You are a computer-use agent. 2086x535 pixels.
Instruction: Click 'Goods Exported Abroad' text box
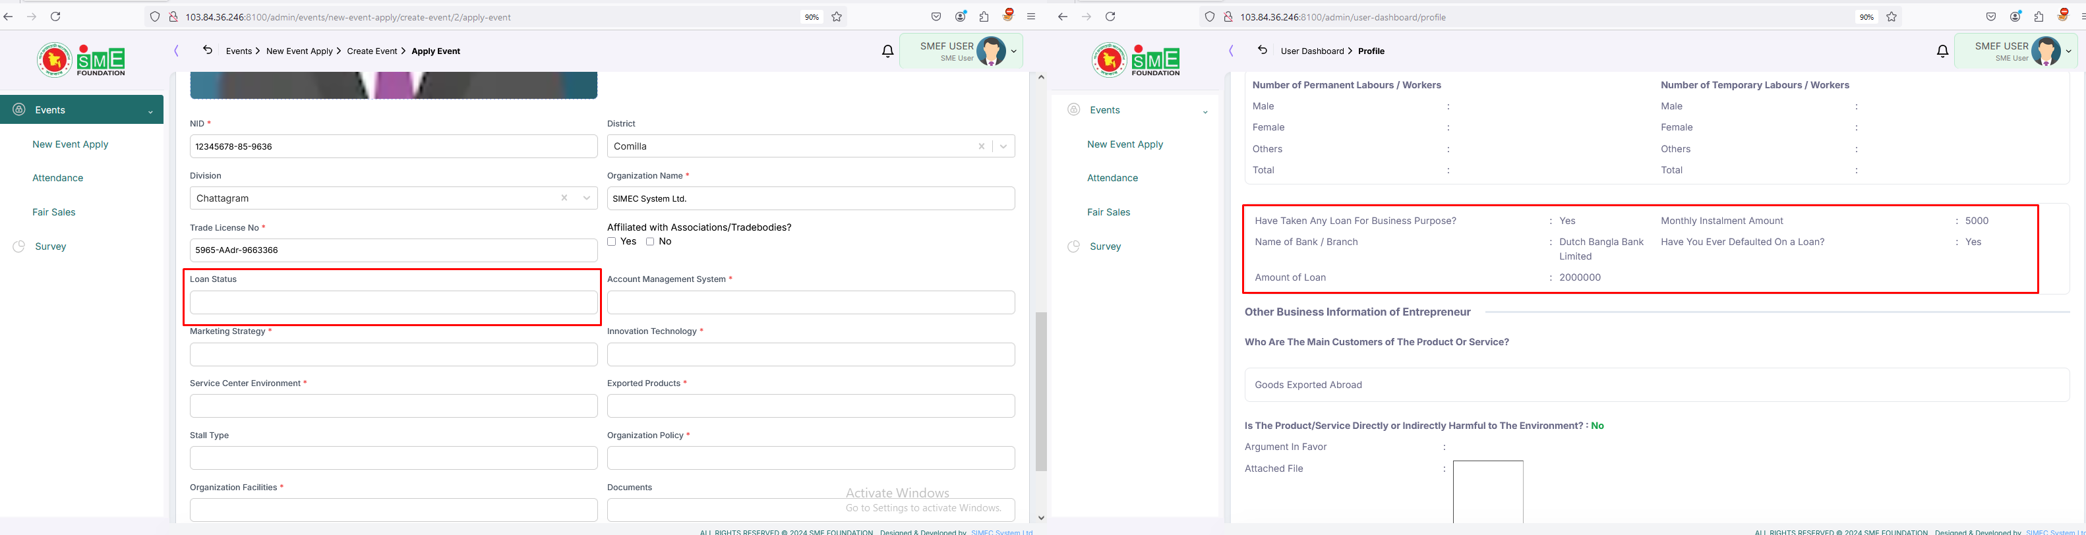tap(1656, 385)
